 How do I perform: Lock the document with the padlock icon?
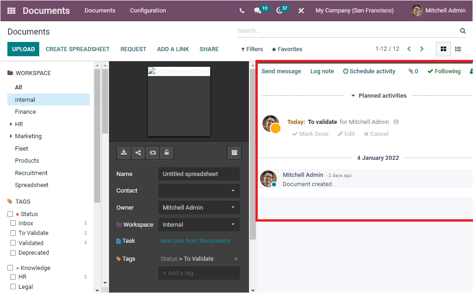[167, 153]
